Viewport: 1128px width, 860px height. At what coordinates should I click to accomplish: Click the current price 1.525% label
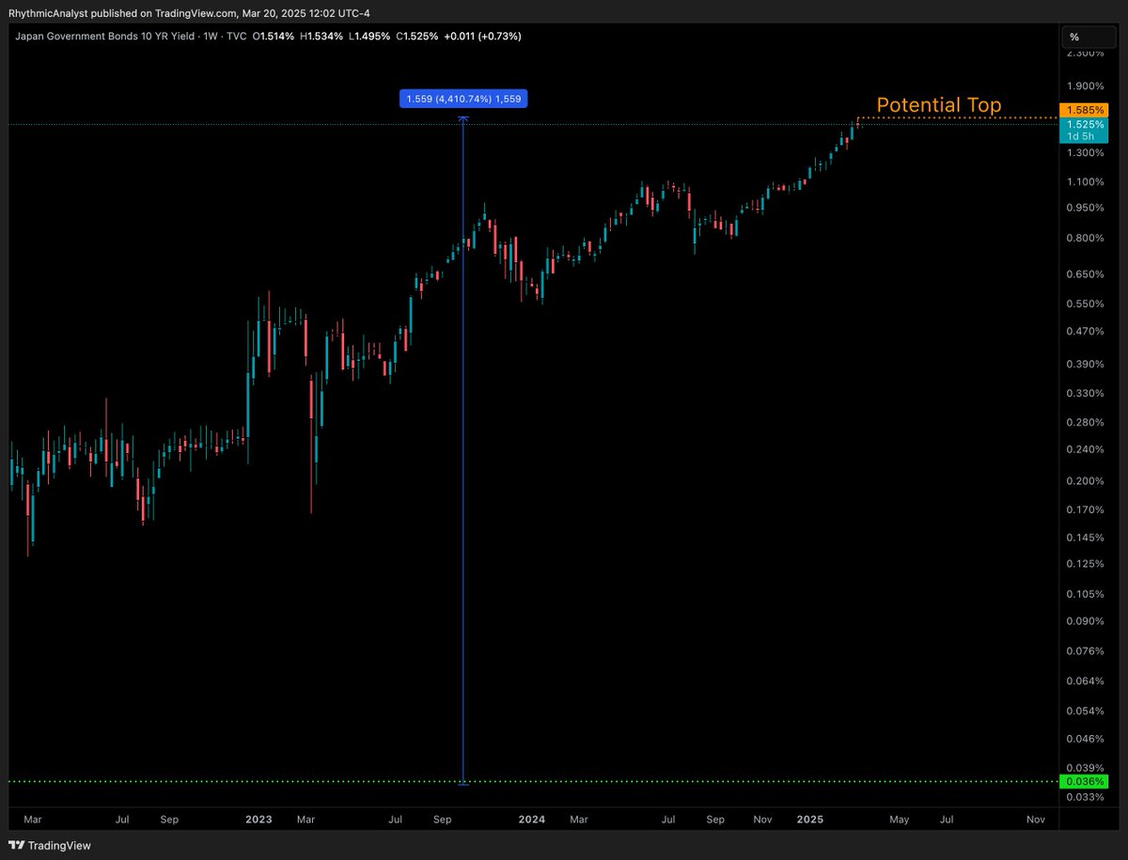(1084, 124)
